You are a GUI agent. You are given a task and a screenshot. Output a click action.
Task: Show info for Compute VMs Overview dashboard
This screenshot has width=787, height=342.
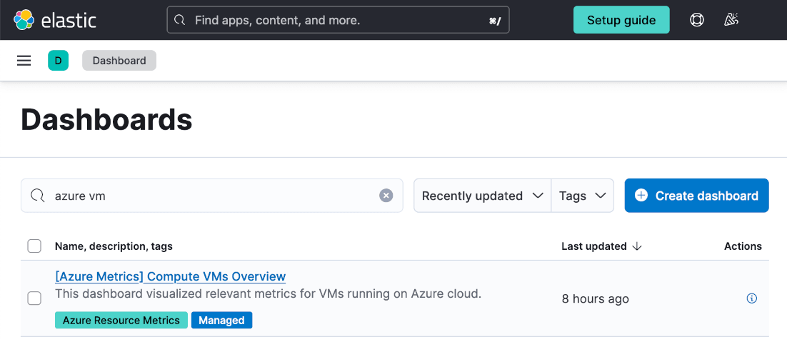click(x=751, y=298)
